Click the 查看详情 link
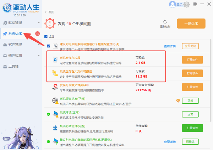Image resolution: width=213 pixels, height=150 pixels. (x=170, y=46)
